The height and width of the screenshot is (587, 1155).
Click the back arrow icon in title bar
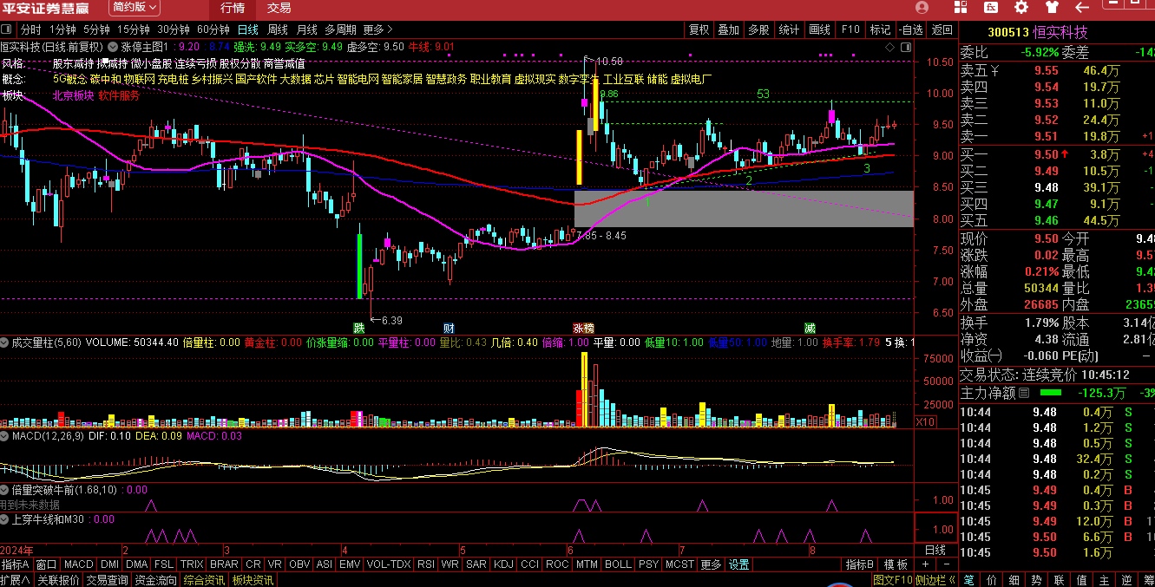pyautogui.click(x=1082, y=7)
